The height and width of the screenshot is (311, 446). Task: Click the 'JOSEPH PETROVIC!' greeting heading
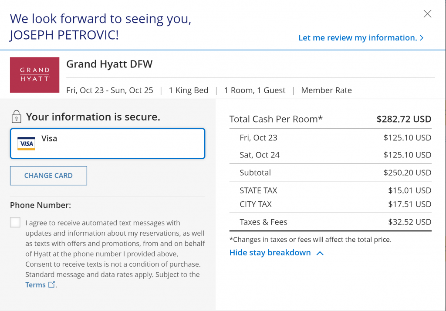pyautogui.click(x=64, y=35)
